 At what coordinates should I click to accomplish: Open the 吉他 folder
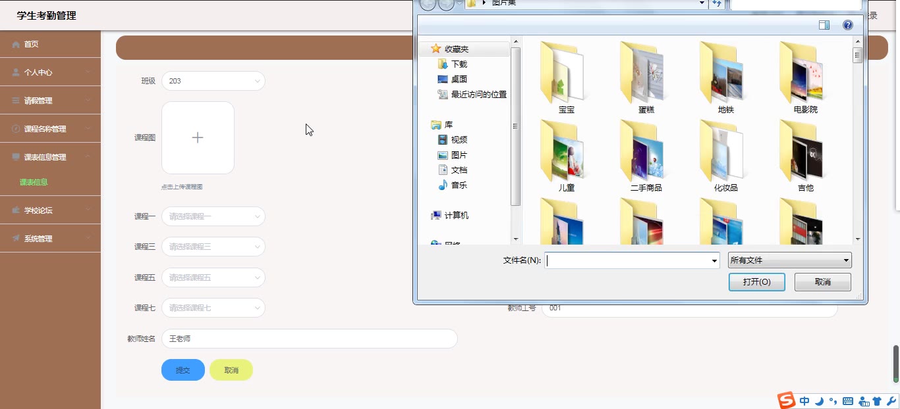pos(805,156)
